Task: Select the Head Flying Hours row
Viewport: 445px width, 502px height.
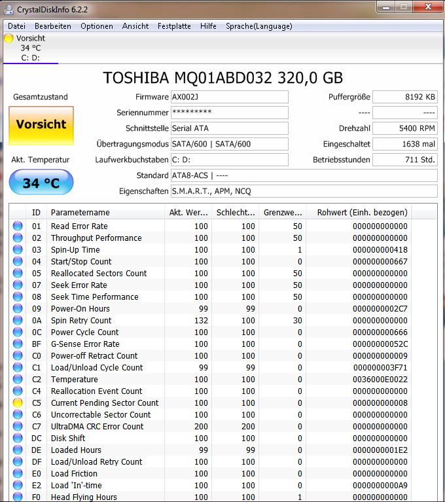Action: pyautogui.click(x=222, y=497)
